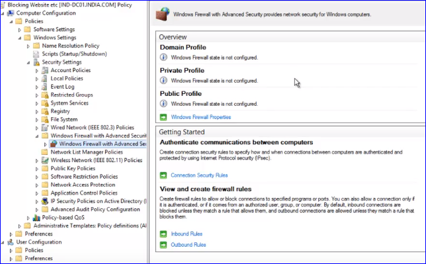
Task: Select Network Access Protection item
Action: pyautogui.click(x=83, y=185)
